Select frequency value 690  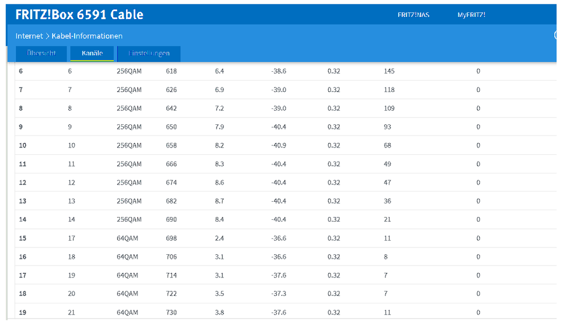171,219
